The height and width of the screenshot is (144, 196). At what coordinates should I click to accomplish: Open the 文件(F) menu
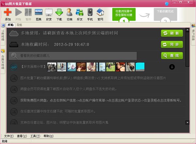[9, 136]
